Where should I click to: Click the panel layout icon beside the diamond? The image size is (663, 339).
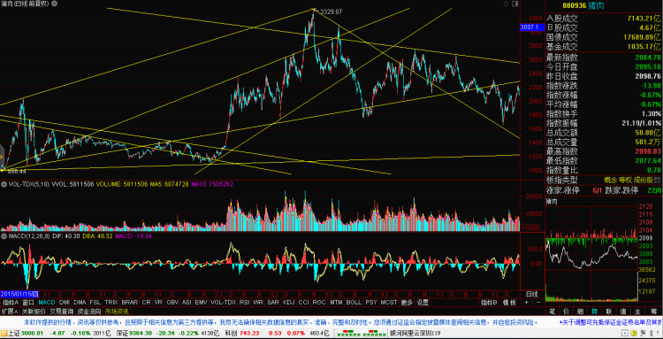point(514,4)
